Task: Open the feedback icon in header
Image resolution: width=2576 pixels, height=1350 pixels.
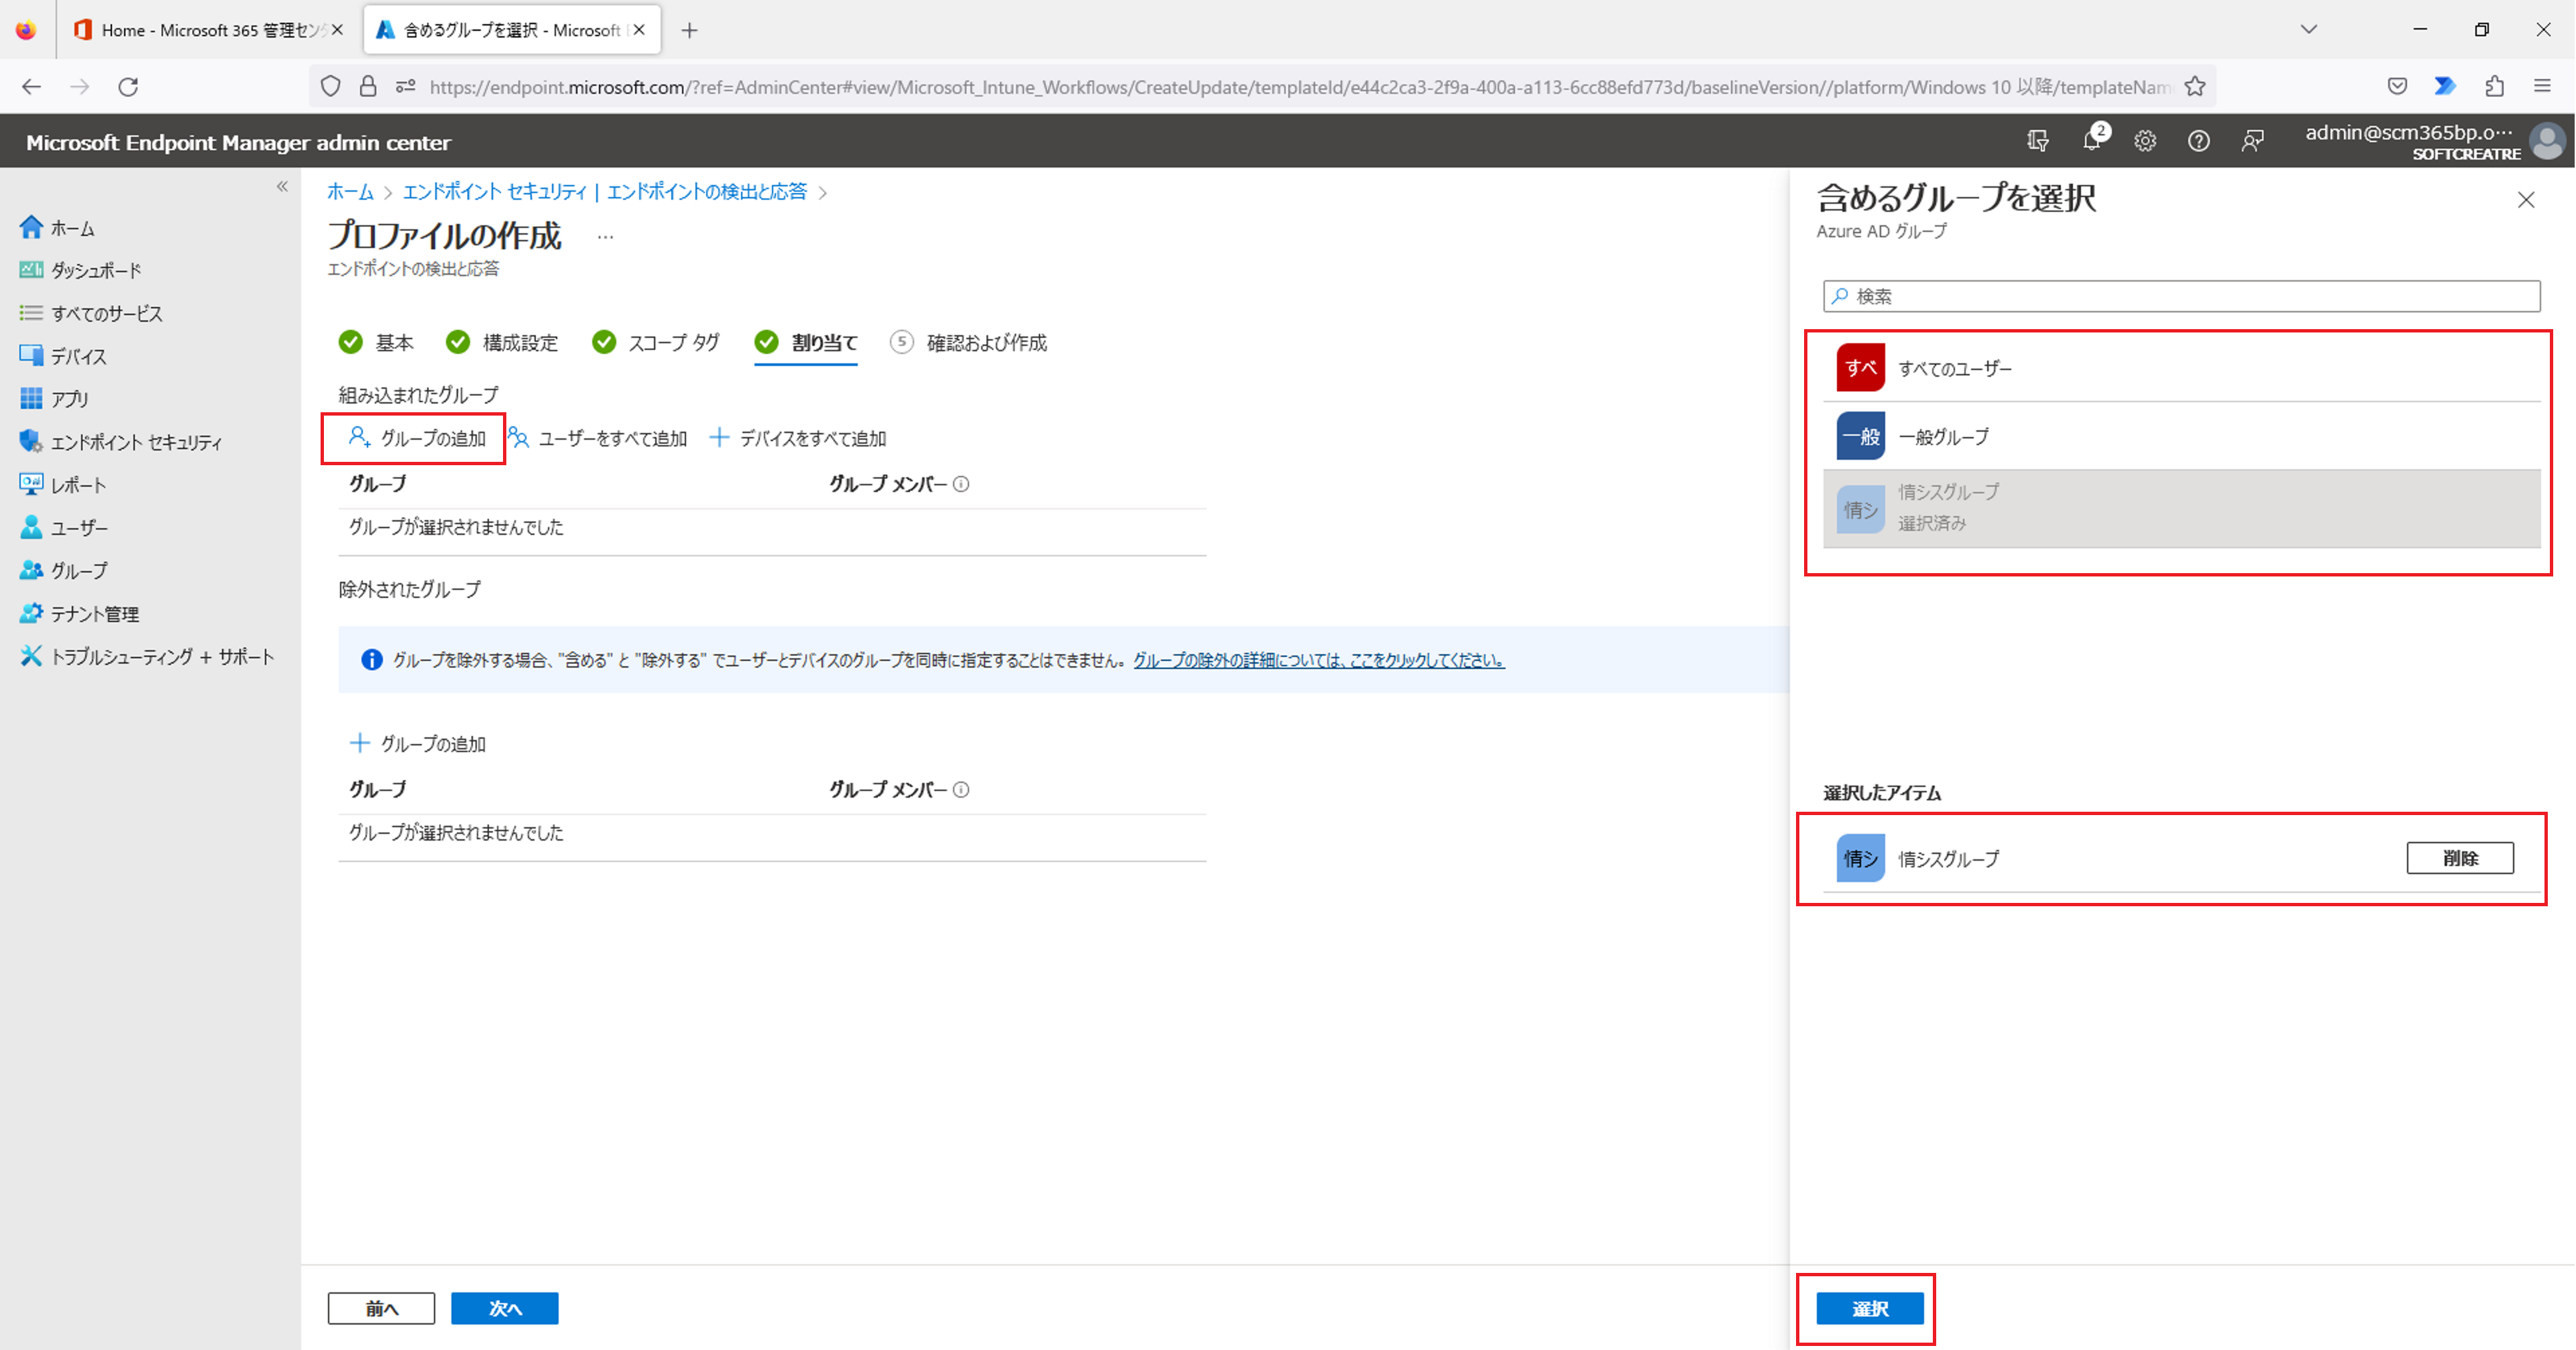Action: coord(2252,141)
